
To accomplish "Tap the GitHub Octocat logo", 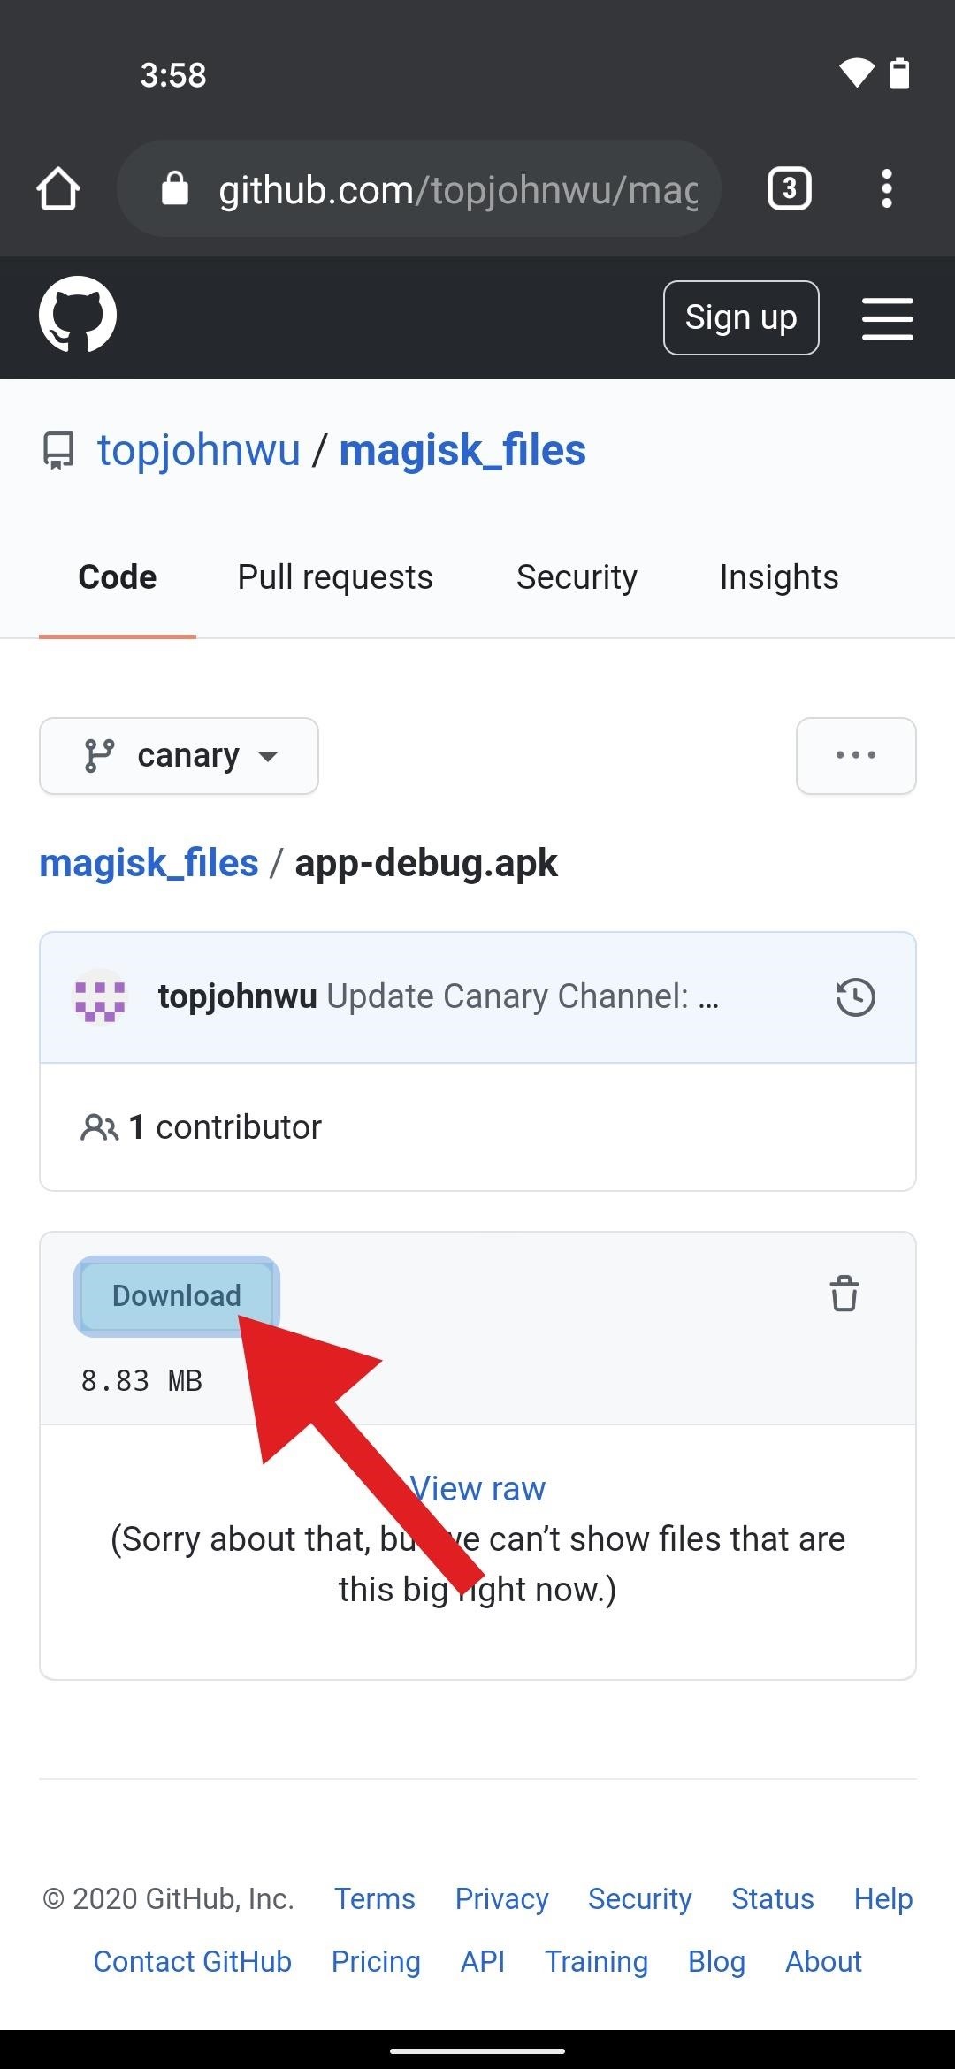I will coord(78,315).
